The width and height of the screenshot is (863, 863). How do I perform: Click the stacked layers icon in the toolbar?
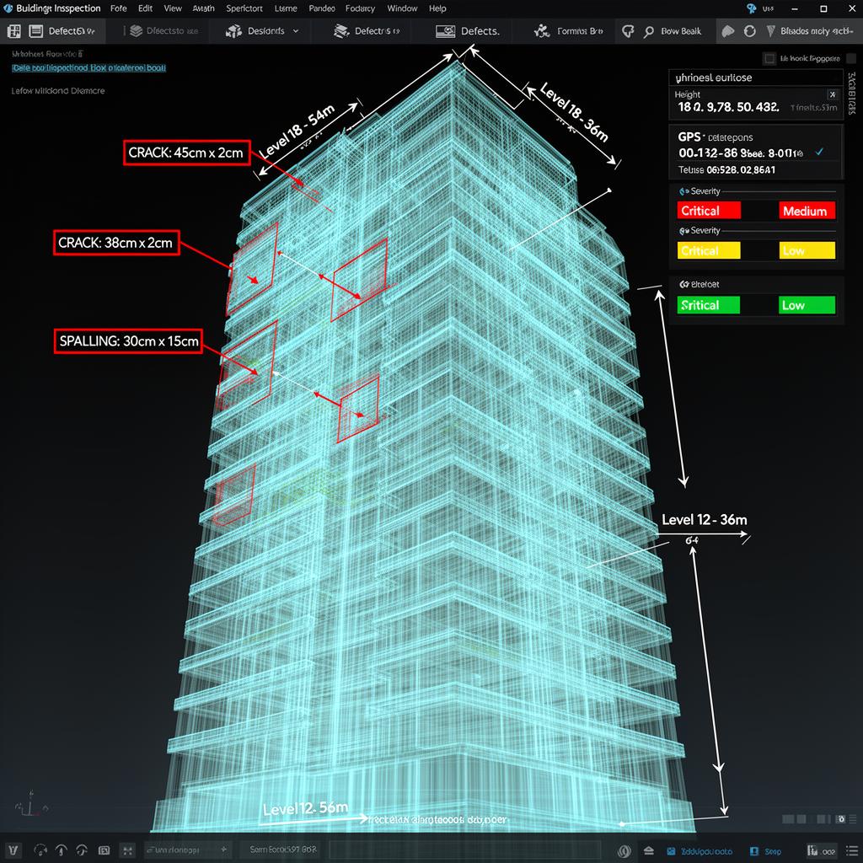[136, 31]
